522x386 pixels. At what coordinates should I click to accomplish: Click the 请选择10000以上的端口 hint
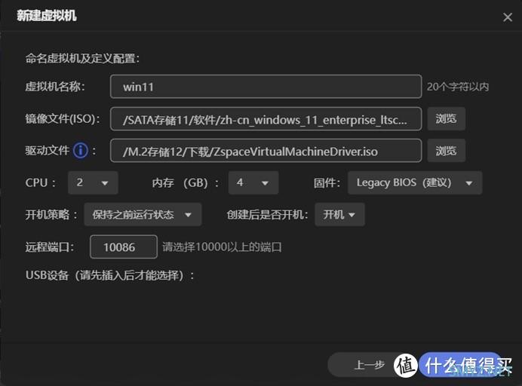pyautogui.click(x=222, y=247)
